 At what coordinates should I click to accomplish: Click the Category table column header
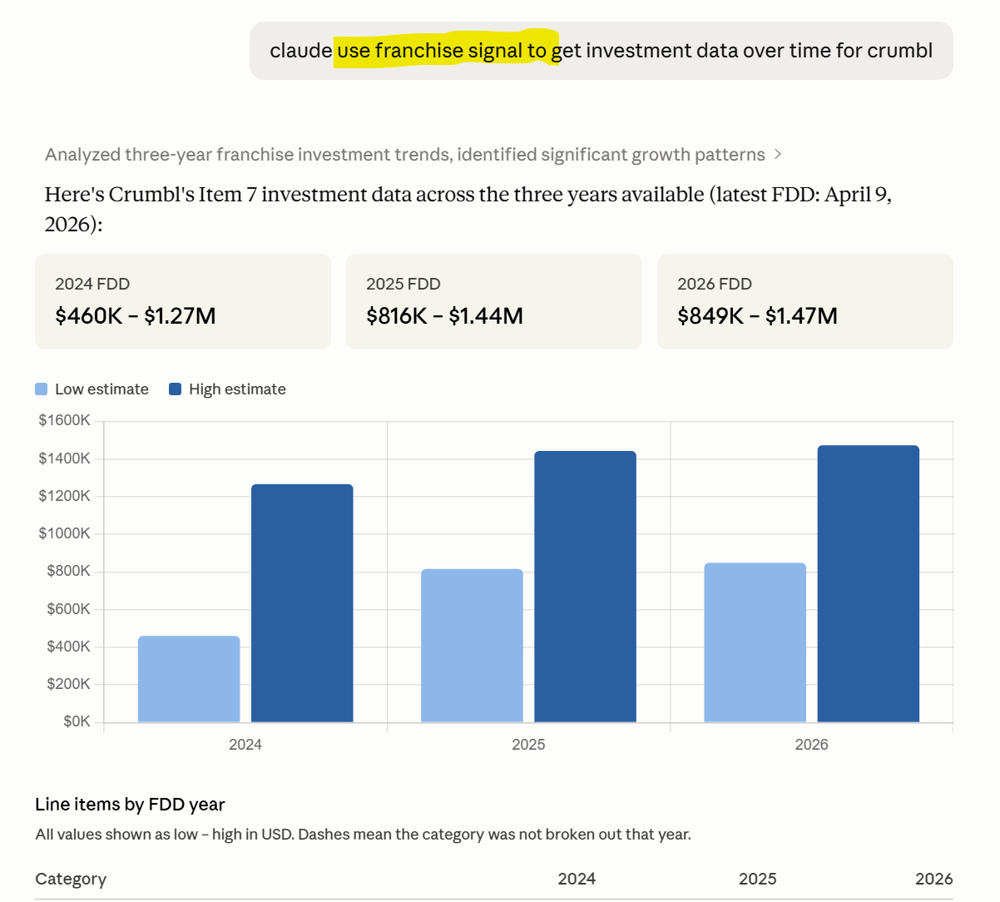(71, 880)
